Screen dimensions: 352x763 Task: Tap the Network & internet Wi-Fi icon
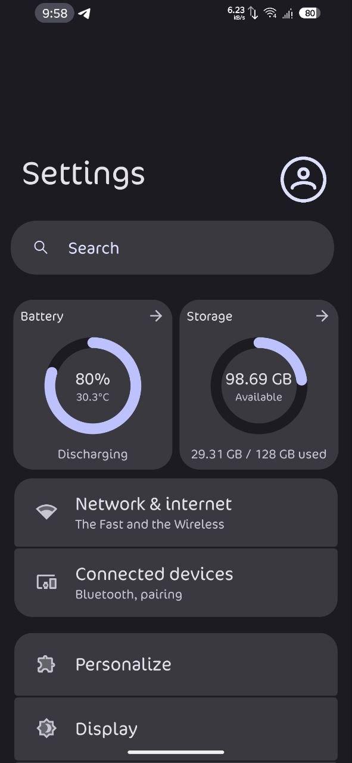46,511
